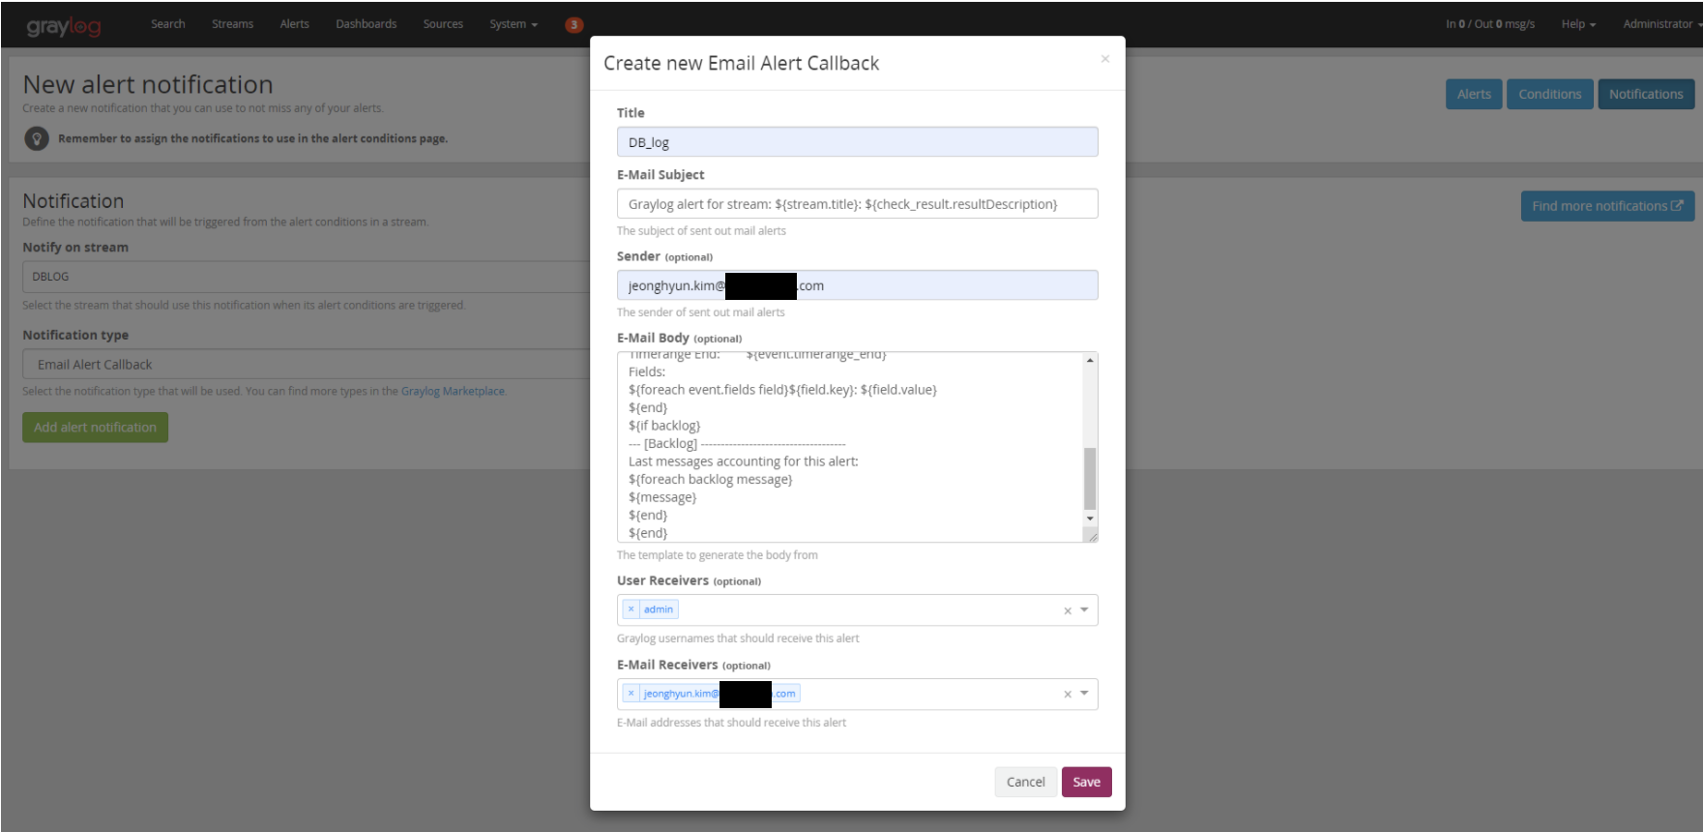Click into the E-Mail Subject field

(857, 204)
